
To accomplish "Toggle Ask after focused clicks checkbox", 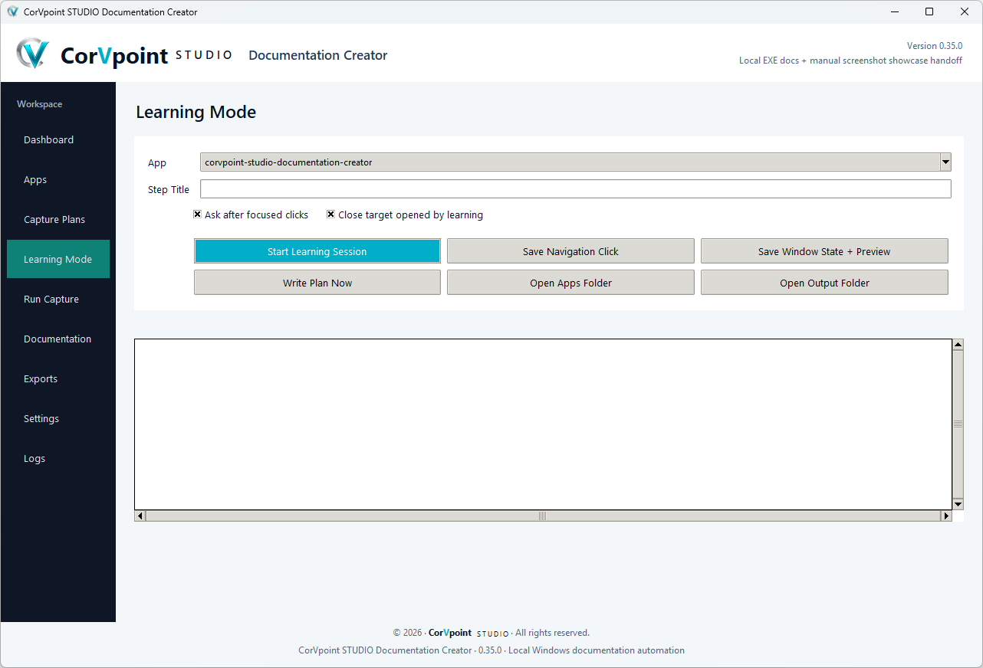I will pyautogui.click(x=197, y=214).
